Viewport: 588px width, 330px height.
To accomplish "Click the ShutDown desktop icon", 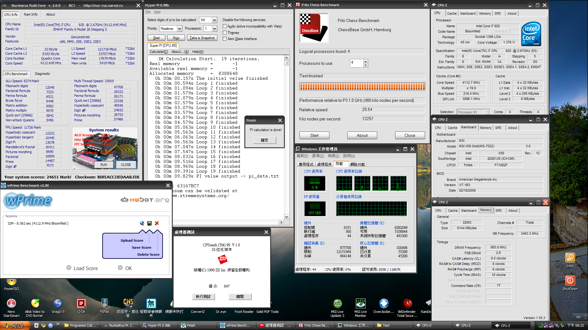I will (570, 283).
